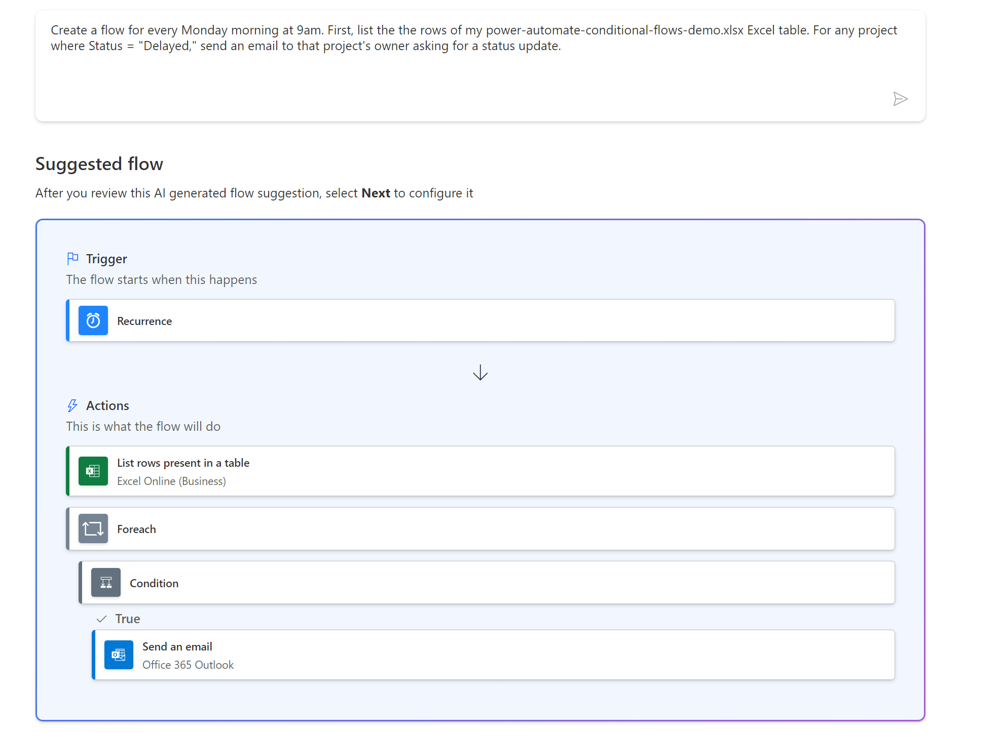Click the True branch checkmark

pyautogui.click(x=101, y=619)
